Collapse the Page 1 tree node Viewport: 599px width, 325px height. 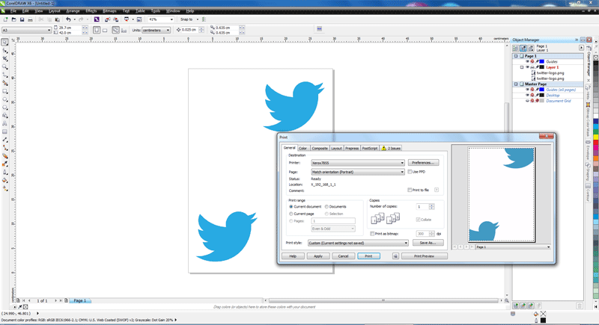tap(516, 56)
